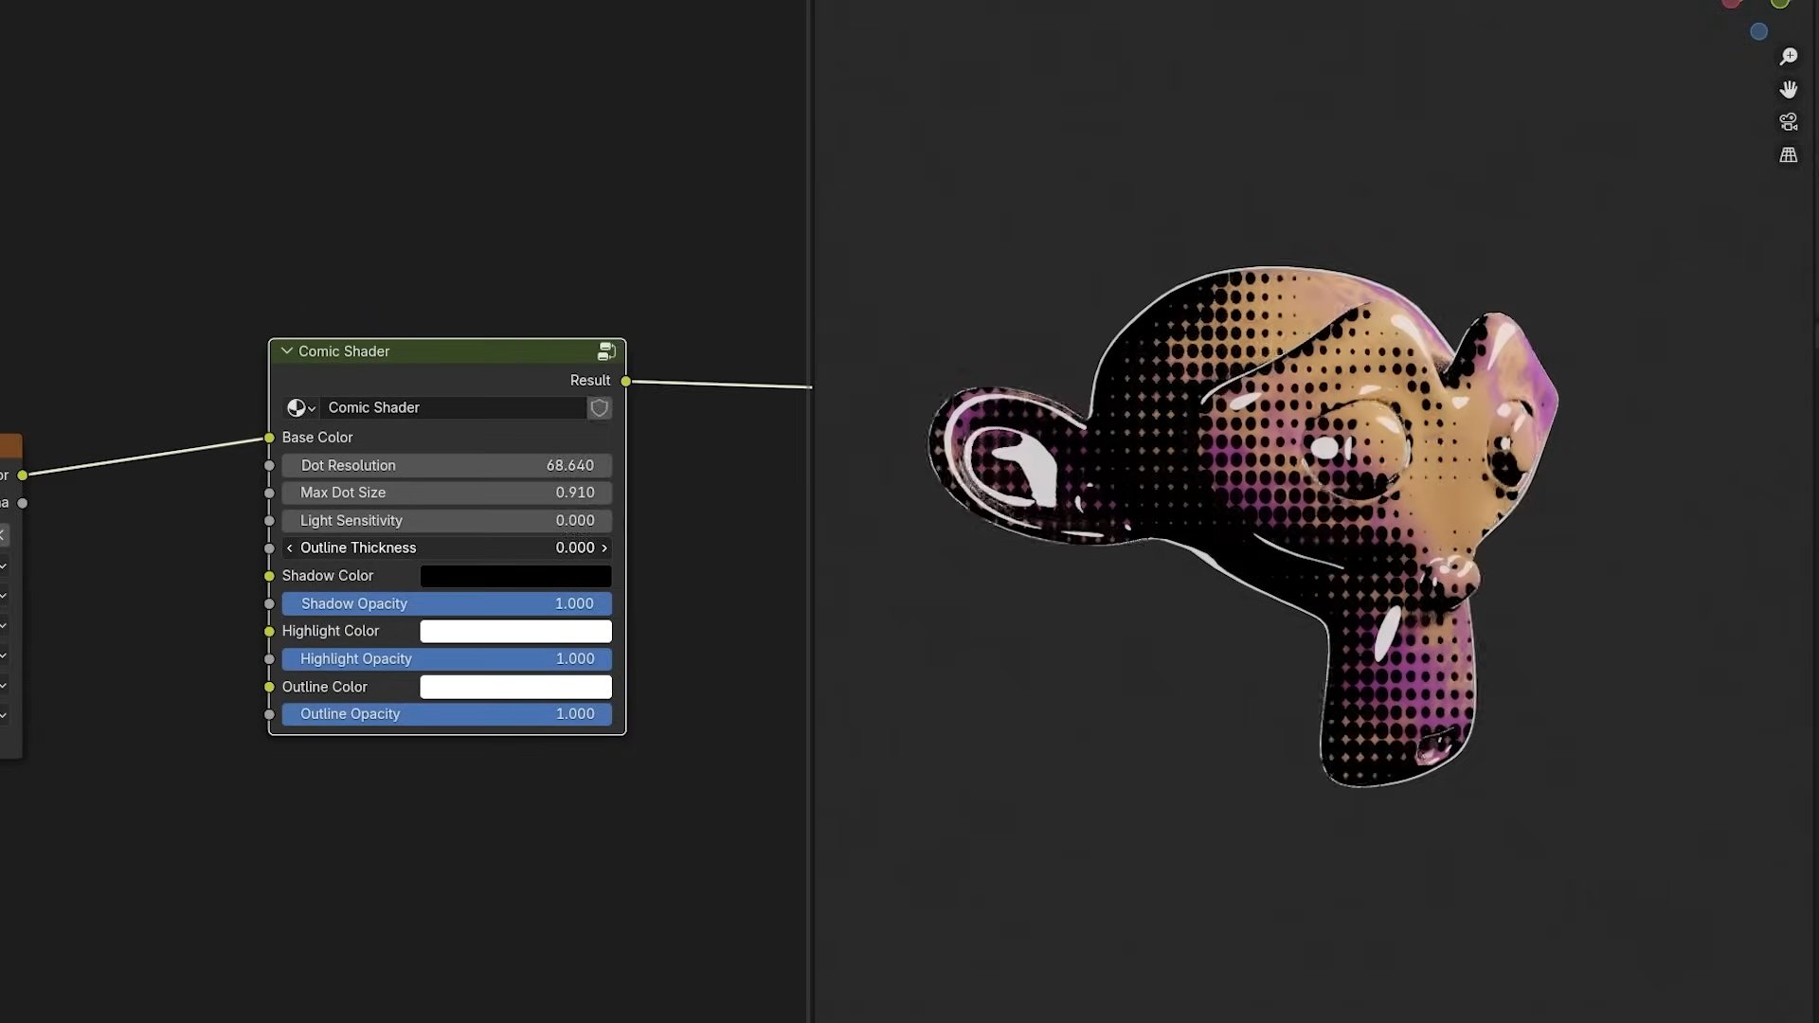Open the node group browse dropdown
Screen dimensions: 1819x1023
300,407
